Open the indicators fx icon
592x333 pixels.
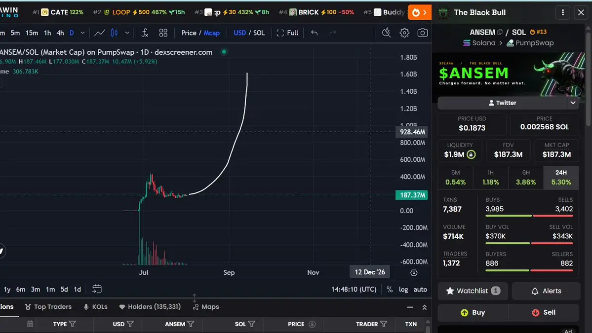145,33
